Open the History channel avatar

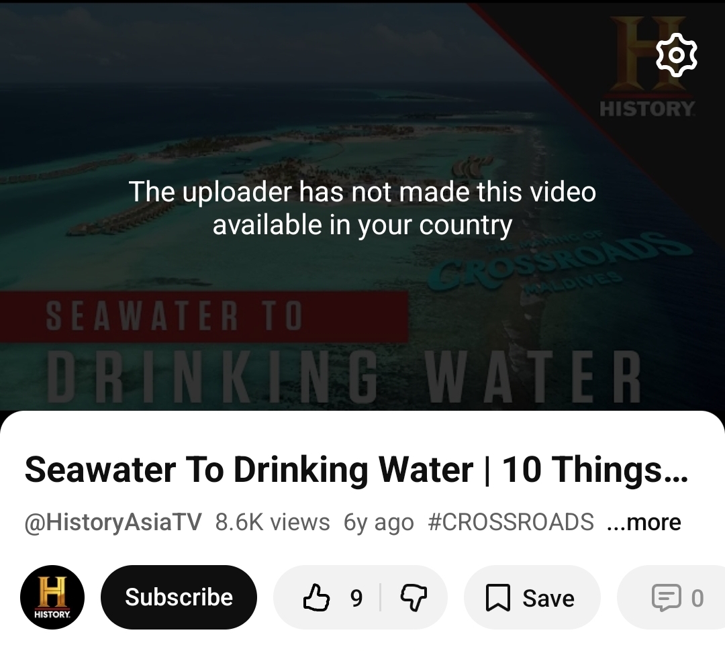coord(52,597)
